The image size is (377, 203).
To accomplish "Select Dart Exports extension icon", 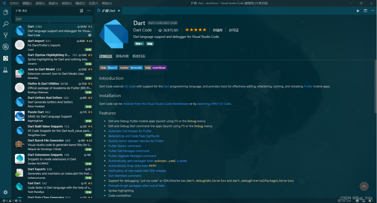I will coord(20,173).
